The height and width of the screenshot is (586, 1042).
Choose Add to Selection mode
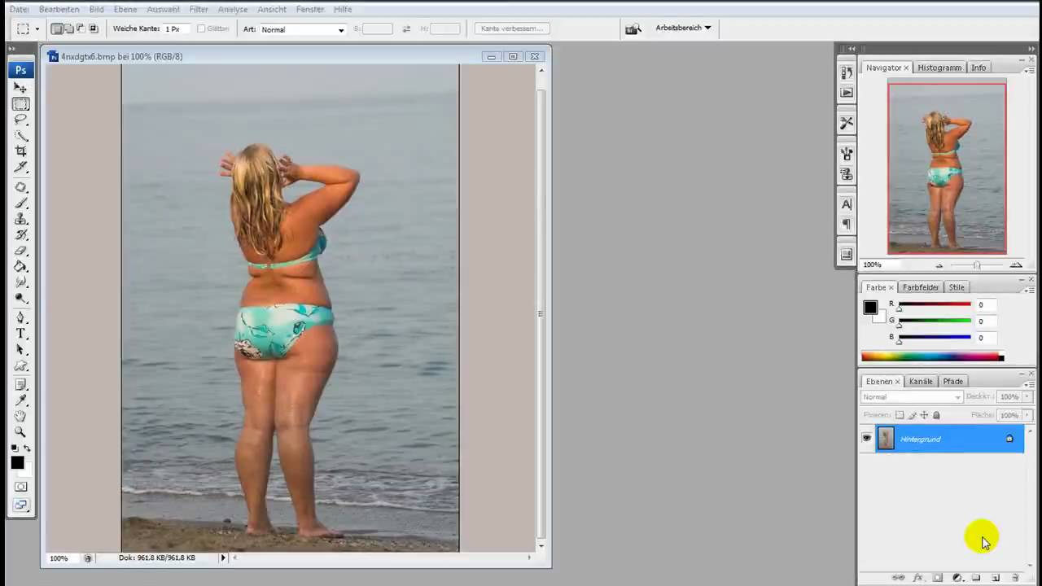point(69,28)
